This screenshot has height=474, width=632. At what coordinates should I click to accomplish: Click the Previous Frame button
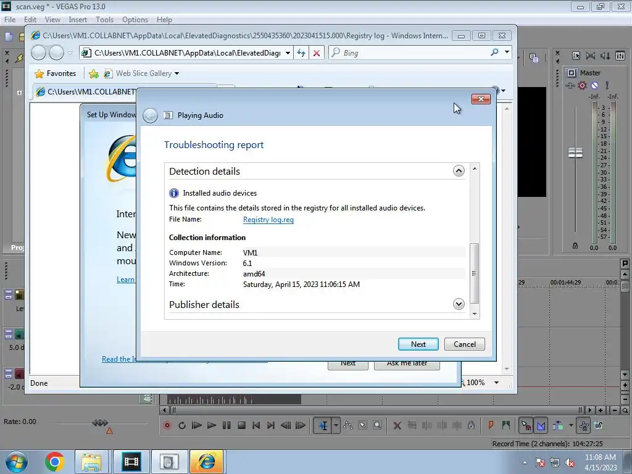[x=286, y=425]
